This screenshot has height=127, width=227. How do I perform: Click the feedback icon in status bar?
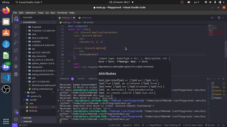[218, 125]
